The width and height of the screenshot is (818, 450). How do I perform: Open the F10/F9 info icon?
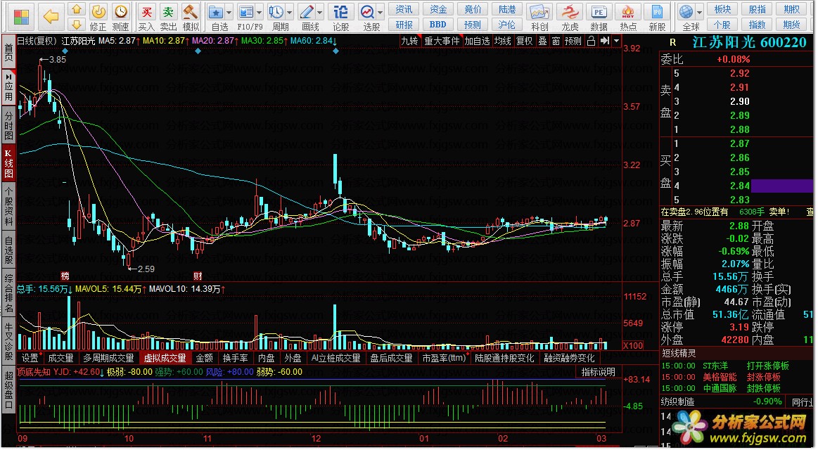pyautogui.click(x=245, y=12)
